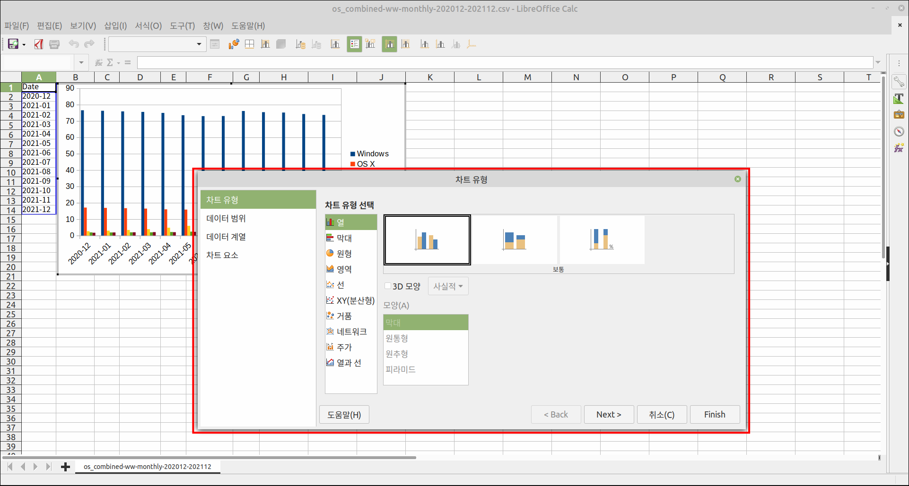Click the gray 3D View cube icon

pos(281,44)
